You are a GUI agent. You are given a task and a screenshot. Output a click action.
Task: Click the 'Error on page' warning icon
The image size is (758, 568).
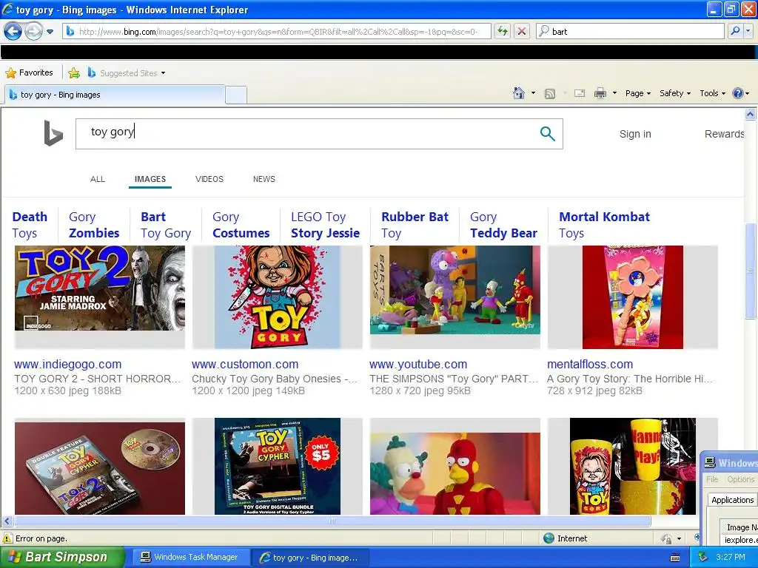[x=7, y=538]
